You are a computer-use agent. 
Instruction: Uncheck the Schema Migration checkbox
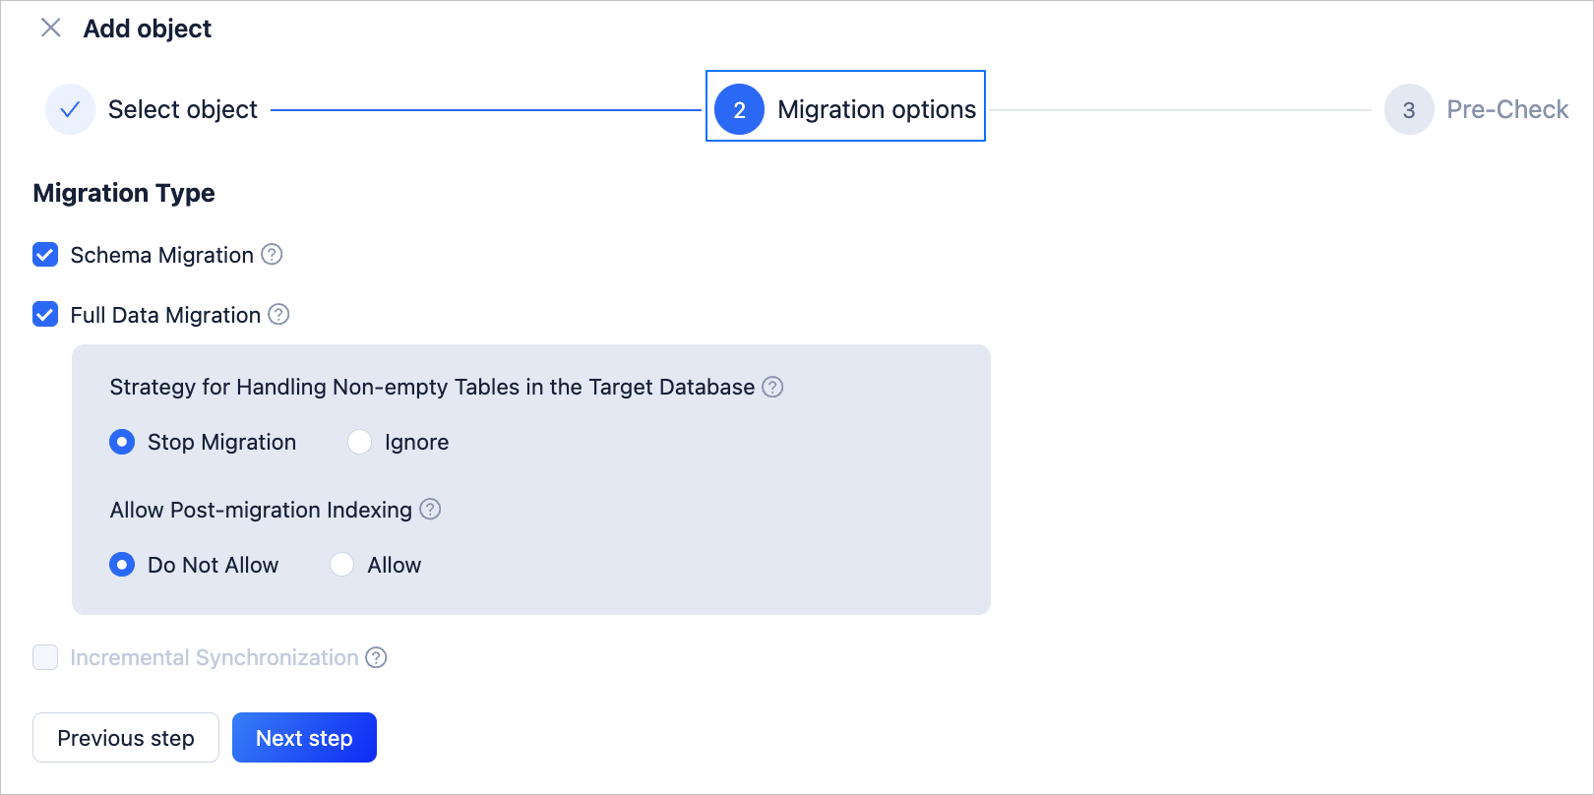pyautogui.click(x=45, y=255)
